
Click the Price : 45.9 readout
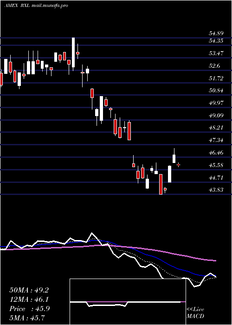coord(29,309)
